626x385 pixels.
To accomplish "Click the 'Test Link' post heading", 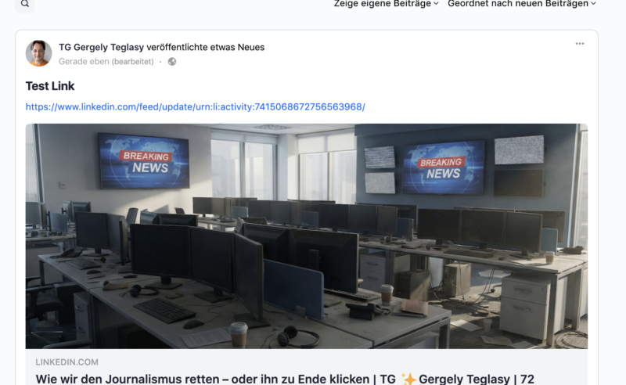I will (50, 86).
